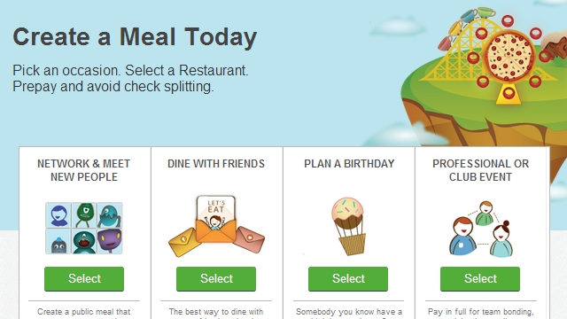The height and width of the screenshot is (319, 567).
Task: Click the Professional or Club Event heading
Action: click(x=480, y=170)
